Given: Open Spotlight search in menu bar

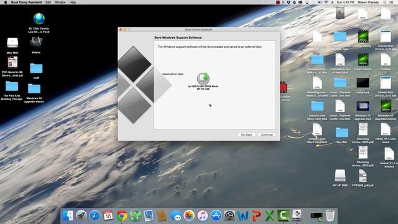Looking at the screenshot, I should pyautogui.click(x=385, y=2).
